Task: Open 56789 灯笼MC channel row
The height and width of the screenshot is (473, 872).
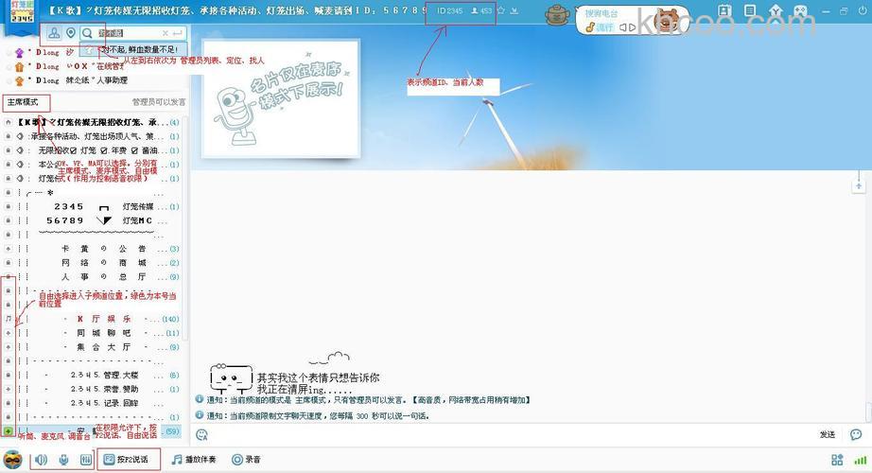Action: click(92, 220)
